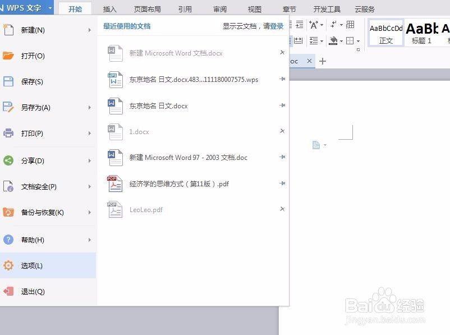This screenshot has height=335, width=450.
Task: Expand the 分享(D) submenu arrow
Action: click(90, 160)
